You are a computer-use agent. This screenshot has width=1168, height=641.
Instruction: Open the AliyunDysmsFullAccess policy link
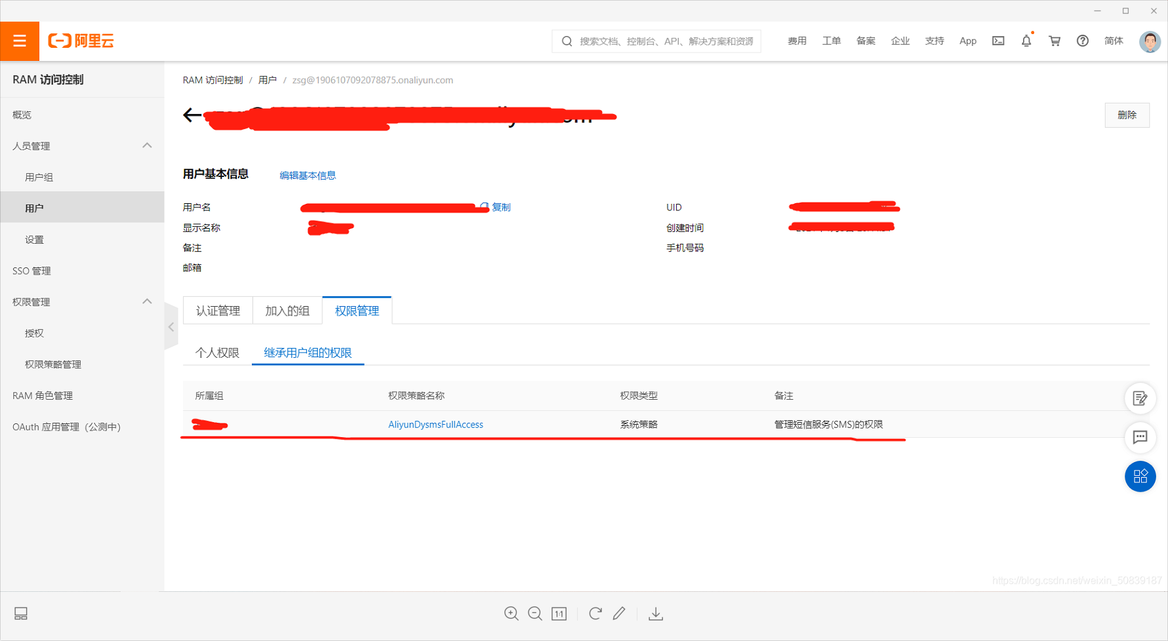tap(435, 425)
